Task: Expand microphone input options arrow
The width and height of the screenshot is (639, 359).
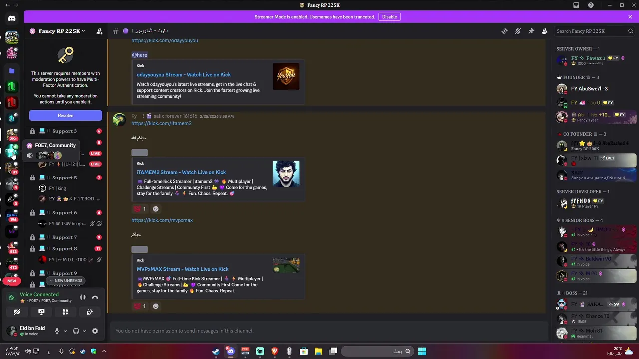Action: pos(65,331)
